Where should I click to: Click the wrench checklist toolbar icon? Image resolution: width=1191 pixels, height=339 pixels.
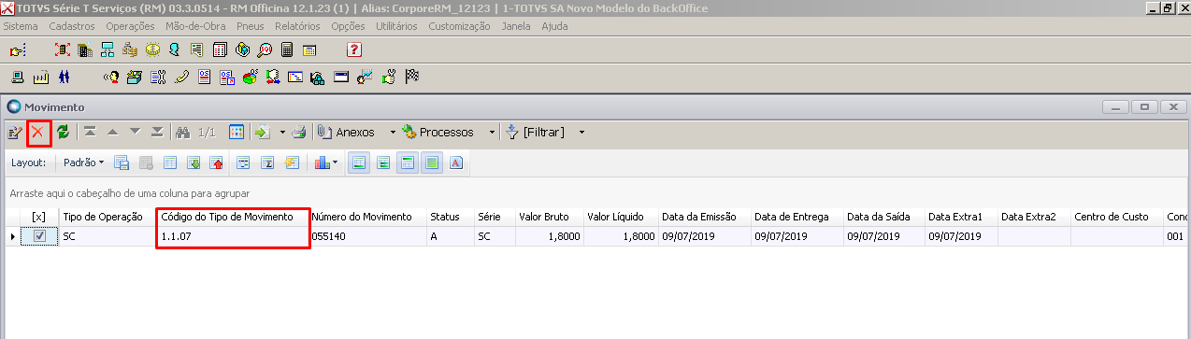coord(158,77)
